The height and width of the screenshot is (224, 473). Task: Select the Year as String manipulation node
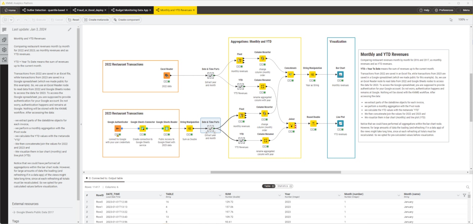click(312, 74)
